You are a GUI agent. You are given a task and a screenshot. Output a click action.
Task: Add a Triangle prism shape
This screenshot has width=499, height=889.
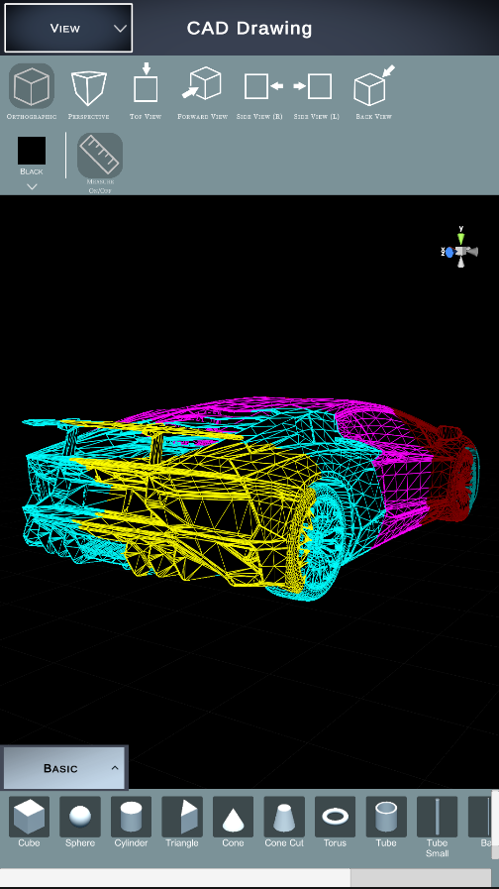[182, 817]
